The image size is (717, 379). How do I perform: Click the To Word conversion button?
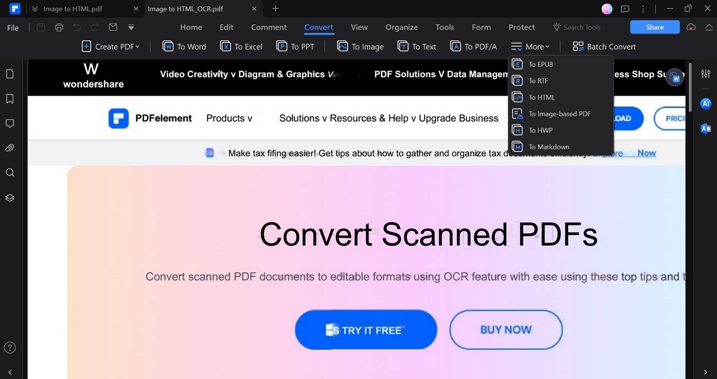click(x=184, y=47)
